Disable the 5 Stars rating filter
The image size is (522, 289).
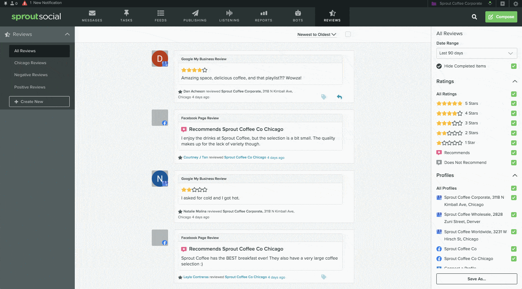514,103
